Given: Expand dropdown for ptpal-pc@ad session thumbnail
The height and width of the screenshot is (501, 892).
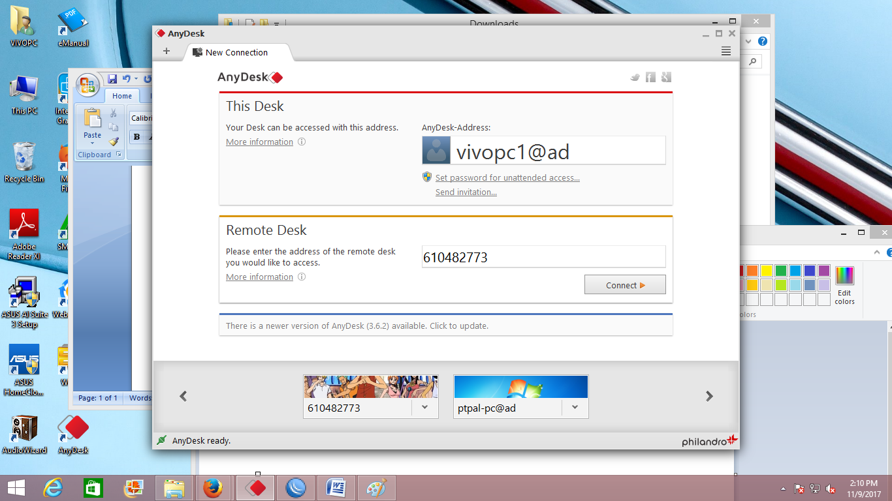Looking at the screenshot, I should tap(575, 408).
